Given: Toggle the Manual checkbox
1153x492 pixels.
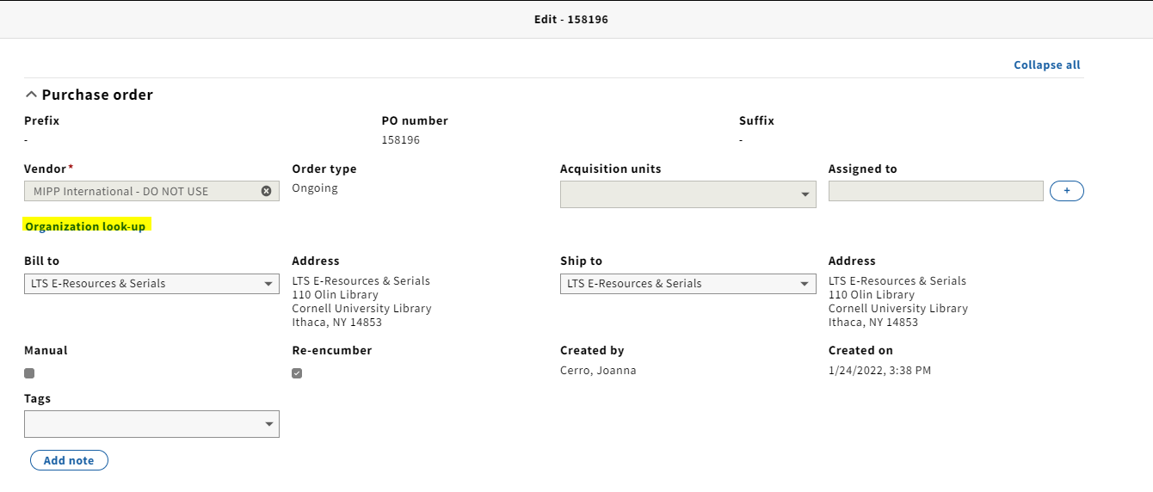Looking at the screenshot, I should [29, 373].
